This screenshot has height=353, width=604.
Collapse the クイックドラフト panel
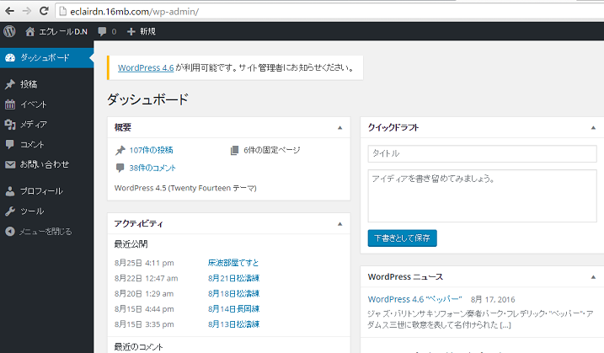[593, 127]
